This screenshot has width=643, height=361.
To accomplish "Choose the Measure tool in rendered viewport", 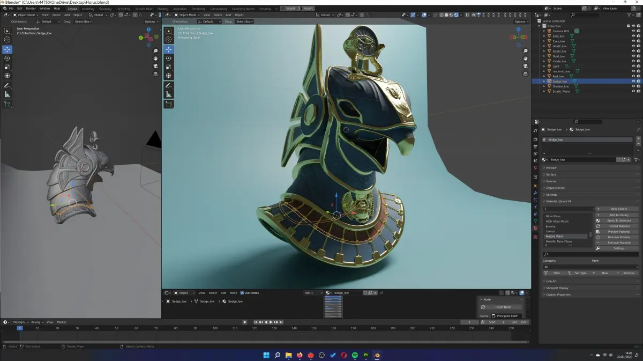I will pos(169,94).
